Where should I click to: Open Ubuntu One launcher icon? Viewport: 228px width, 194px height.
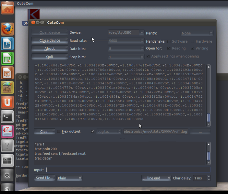tap(7, 102)
